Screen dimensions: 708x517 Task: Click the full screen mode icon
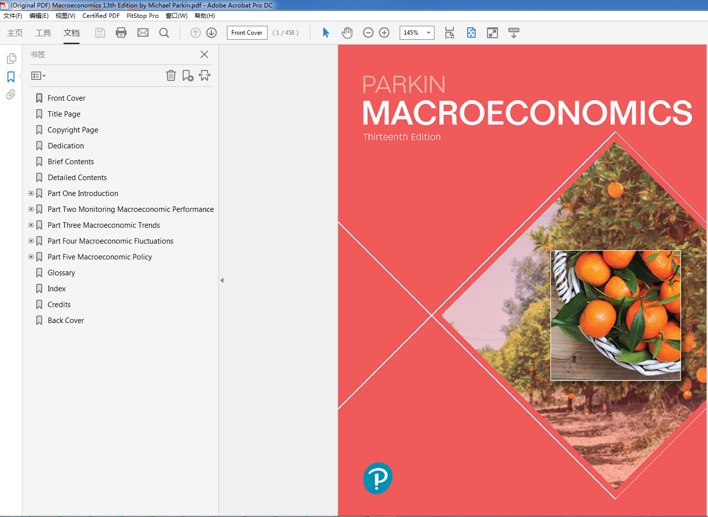(x=493, y=33)
